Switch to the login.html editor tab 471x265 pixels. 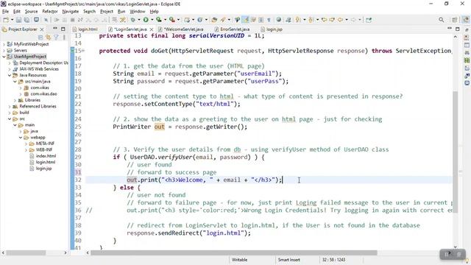tap(85, 29)
